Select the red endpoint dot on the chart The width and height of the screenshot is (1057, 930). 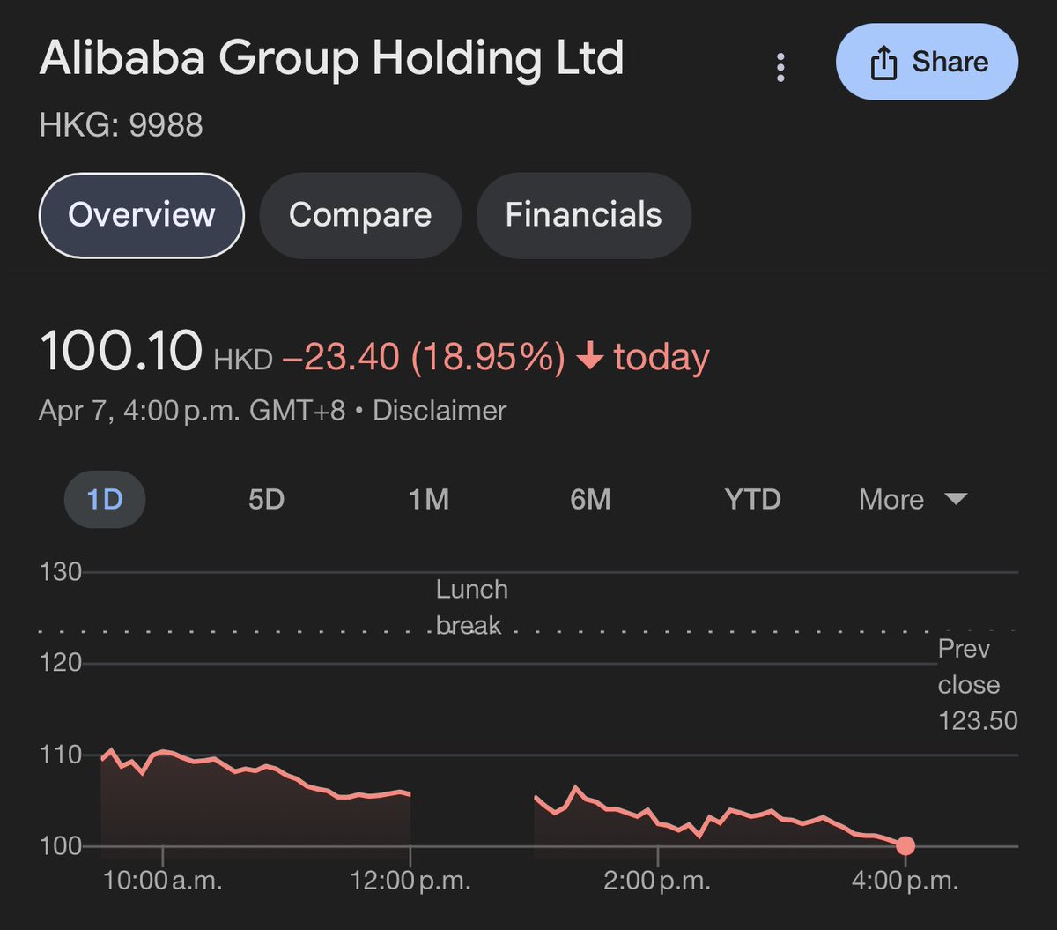point(905,846)
